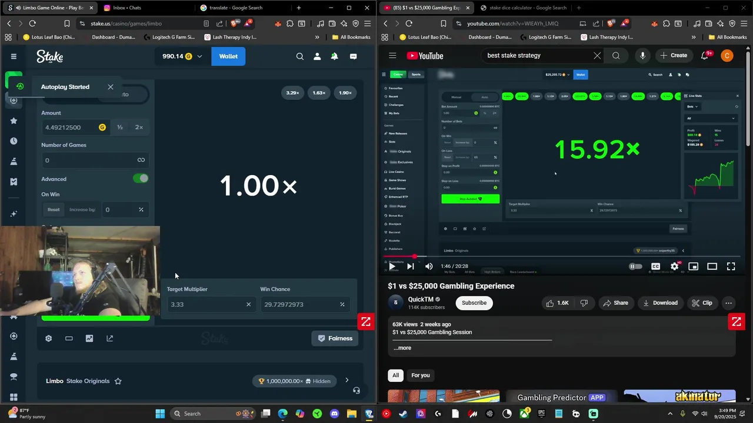The image size is (753, 423).
Task: Toggle YouTube autoplay switch
Action: tap(635, 267)
